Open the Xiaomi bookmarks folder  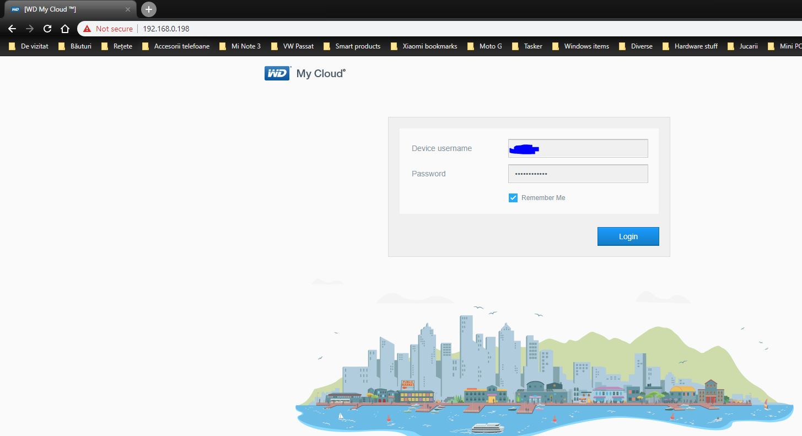pyautogui.click(x=424, y=46)
